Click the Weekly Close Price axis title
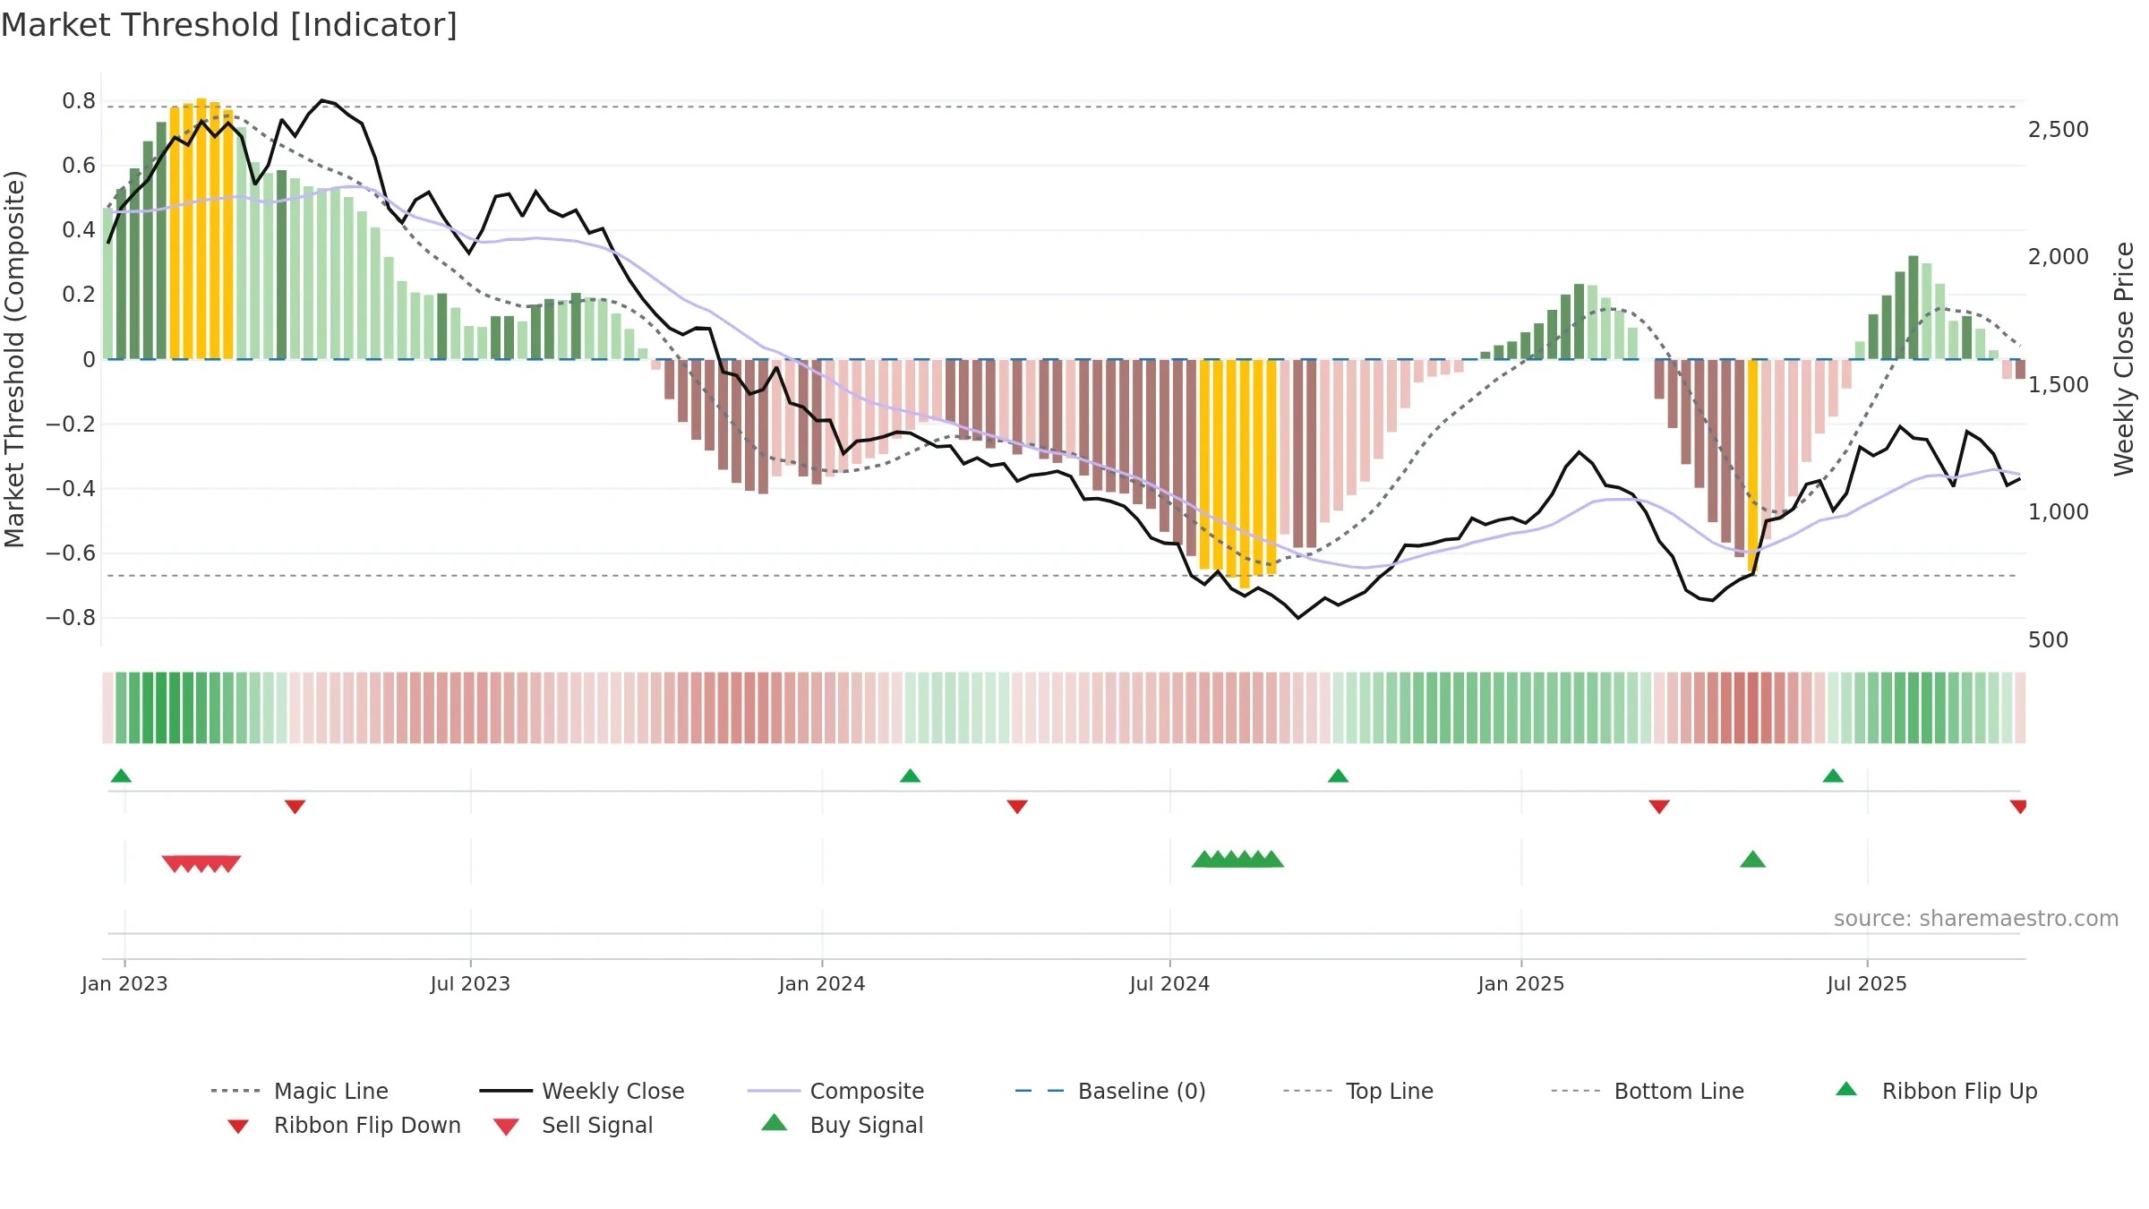 click(2124, 359)
